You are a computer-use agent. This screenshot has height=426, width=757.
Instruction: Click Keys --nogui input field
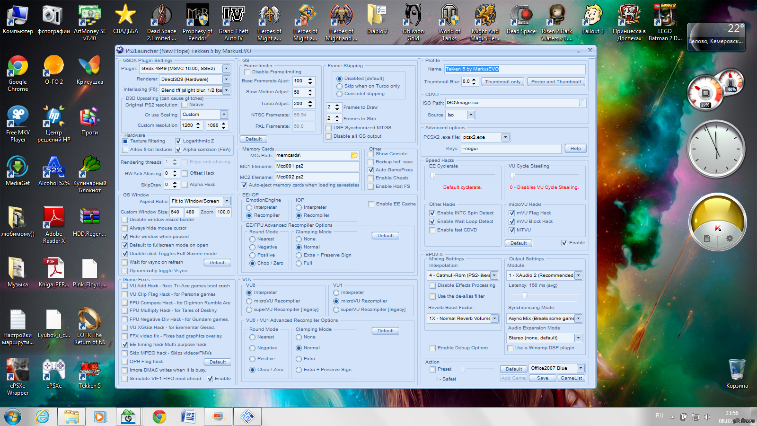click(511, 149)
